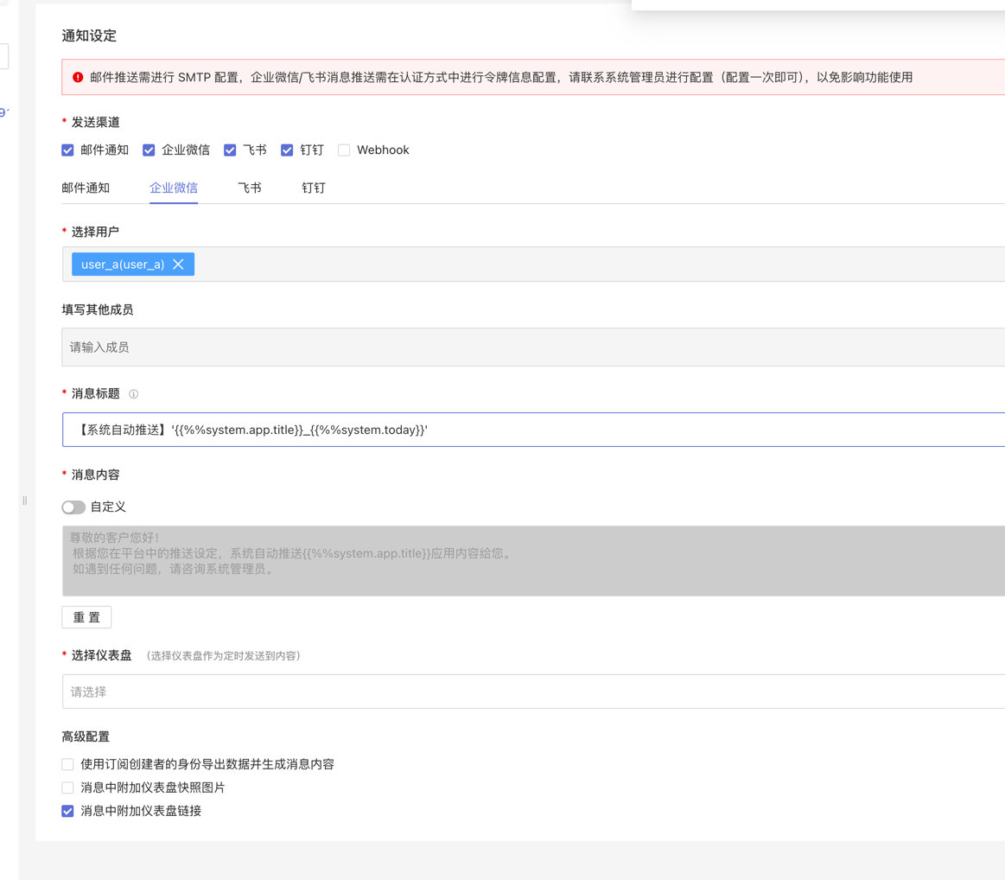Uncheck the 飞书 channel checkbox
This screenshot has height=880, width=1005.
coord(230,150)
